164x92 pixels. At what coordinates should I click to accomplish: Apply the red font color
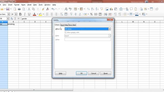34,14
